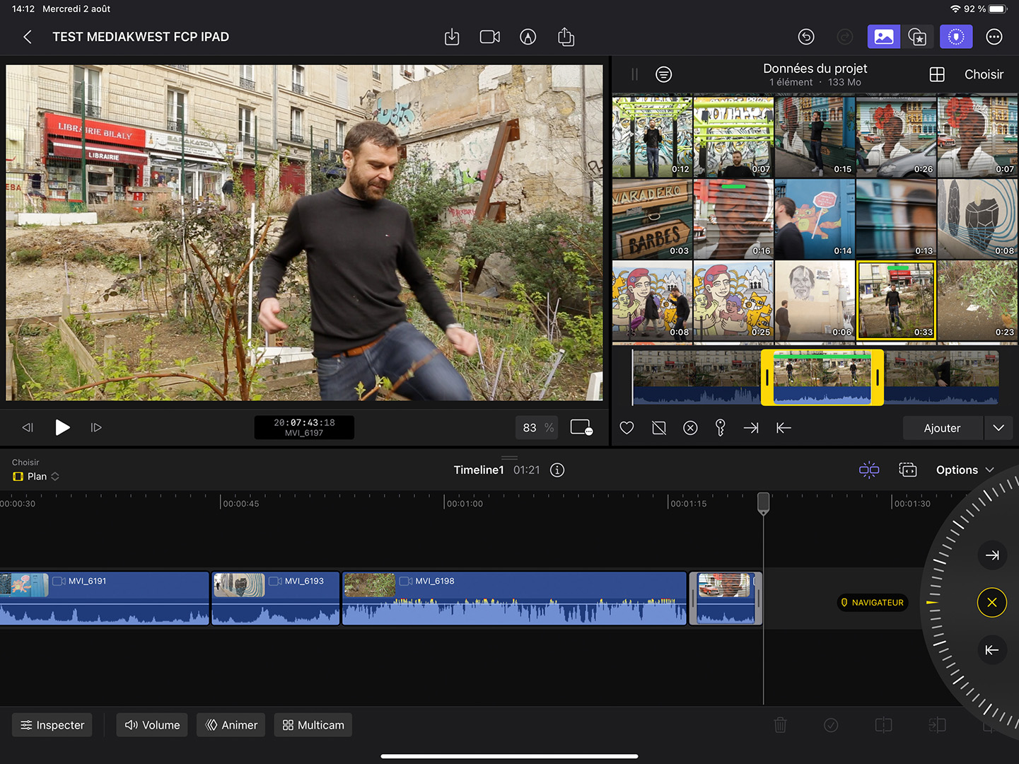Toggle timeline snapping icon
This screenshot has height=764, width=1019.
point(868,470)
